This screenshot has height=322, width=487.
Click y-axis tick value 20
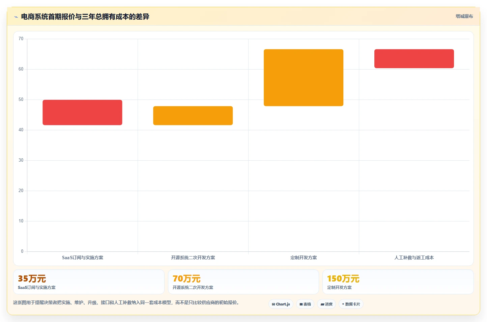pyautogui.click(x=21, y=191)
